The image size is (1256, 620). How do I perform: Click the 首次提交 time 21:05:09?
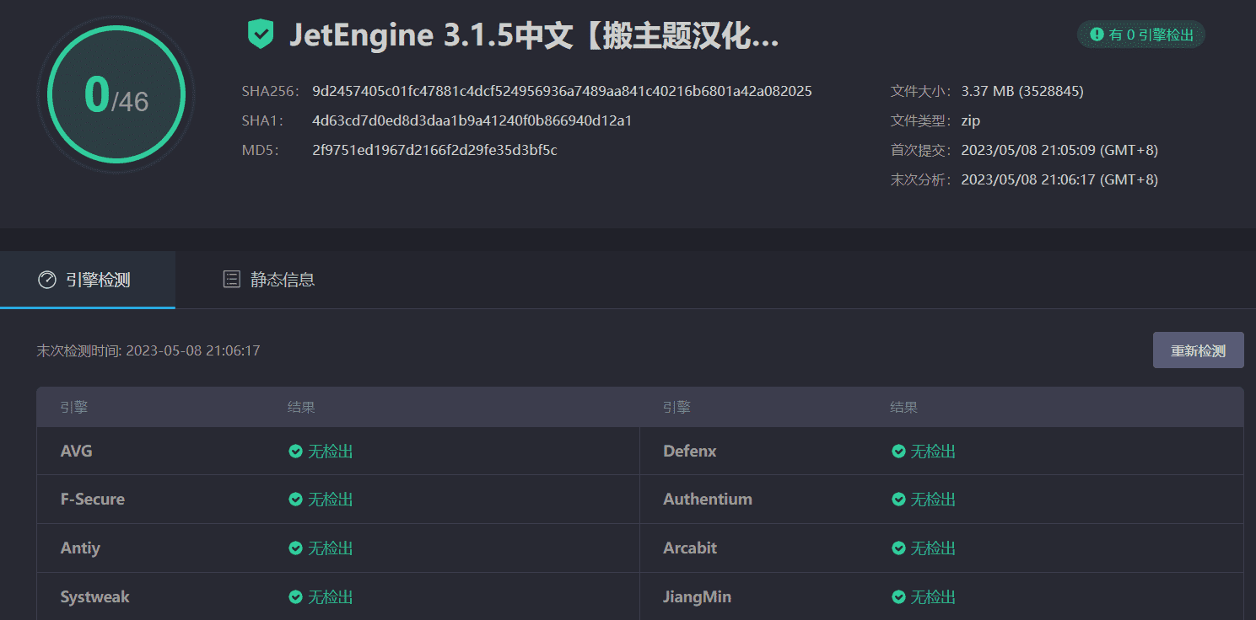coord(1059,150)
